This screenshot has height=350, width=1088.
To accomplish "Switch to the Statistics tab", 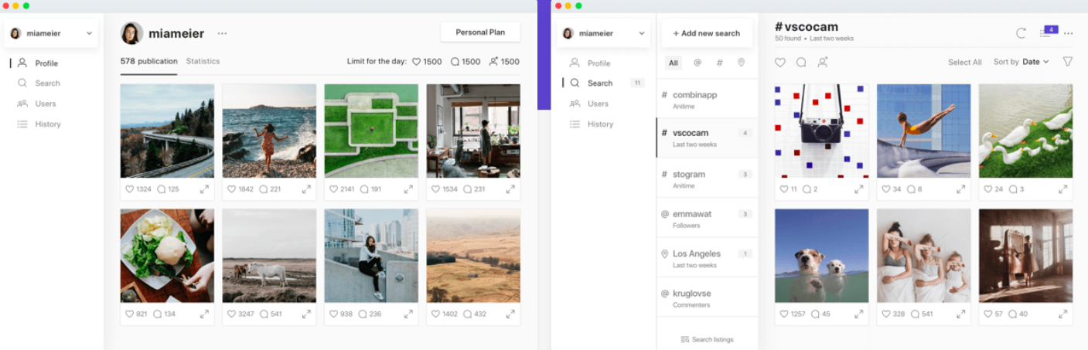I will click(x=203, y=61).
